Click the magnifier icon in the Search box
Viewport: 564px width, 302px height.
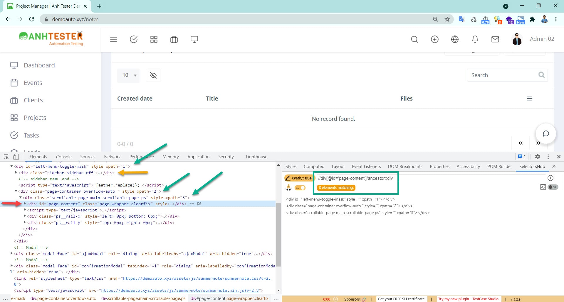tap(541, 75)
